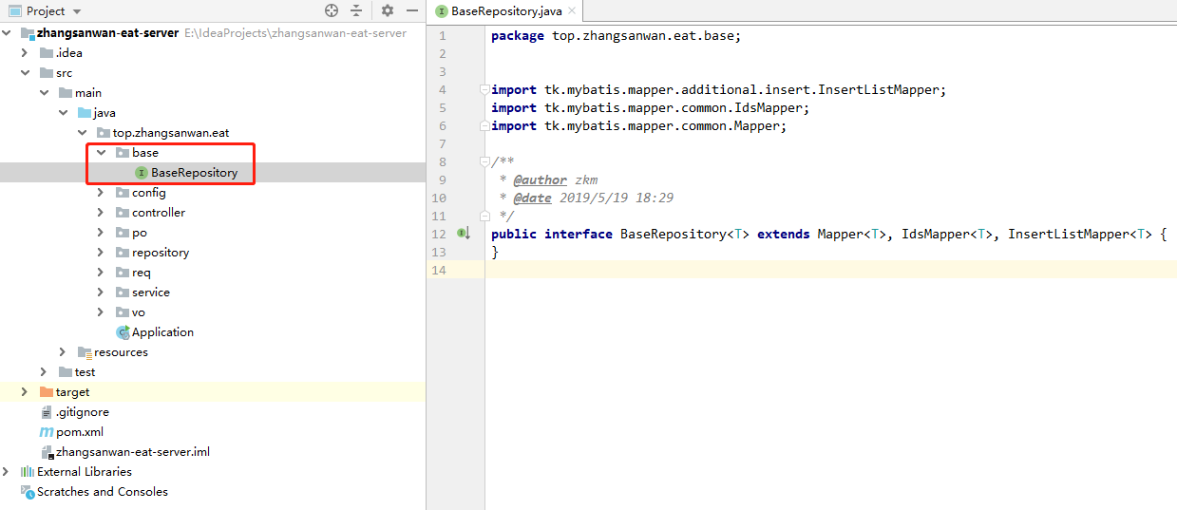Click the interface icon on editor tab

(442, 11)
